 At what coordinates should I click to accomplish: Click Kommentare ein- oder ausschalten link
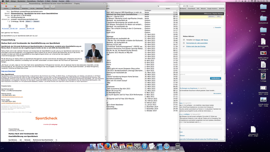pos(197,43)
